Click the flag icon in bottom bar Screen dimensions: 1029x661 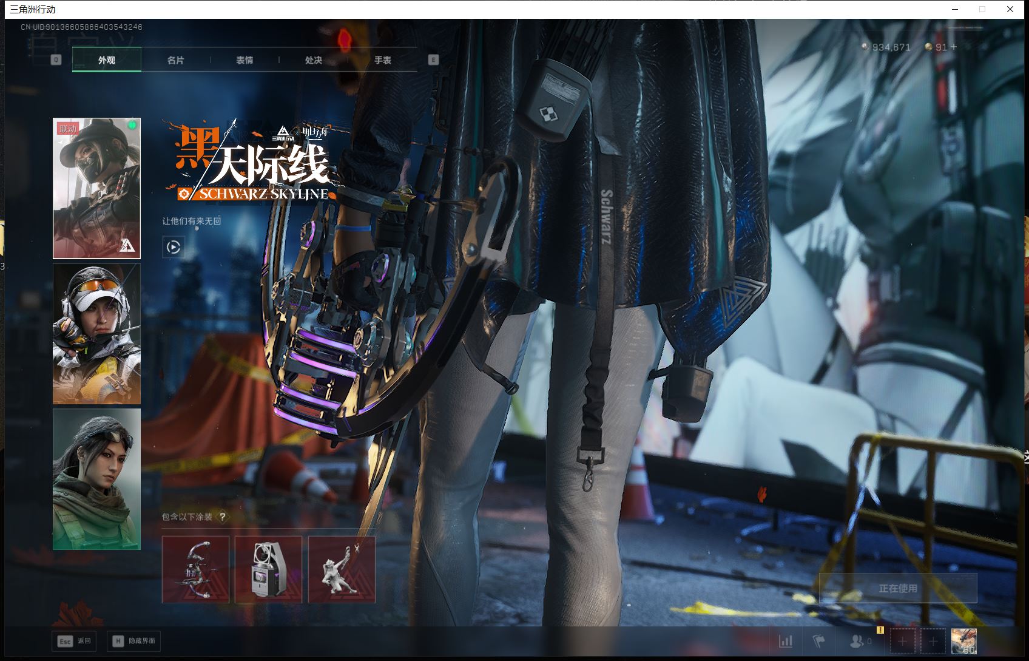click(818, 641)
